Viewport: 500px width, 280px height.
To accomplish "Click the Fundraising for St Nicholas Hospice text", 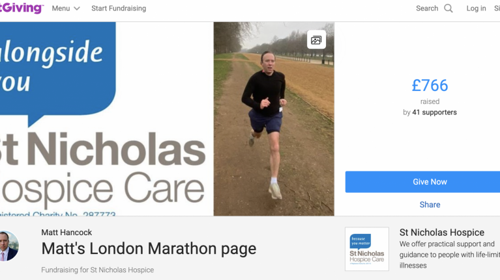I will (97, 270).
